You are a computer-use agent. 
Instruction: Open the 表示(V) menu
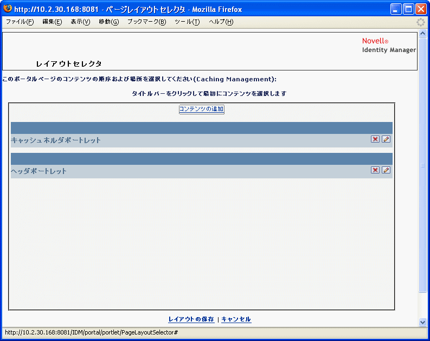(x=80, y=22)
